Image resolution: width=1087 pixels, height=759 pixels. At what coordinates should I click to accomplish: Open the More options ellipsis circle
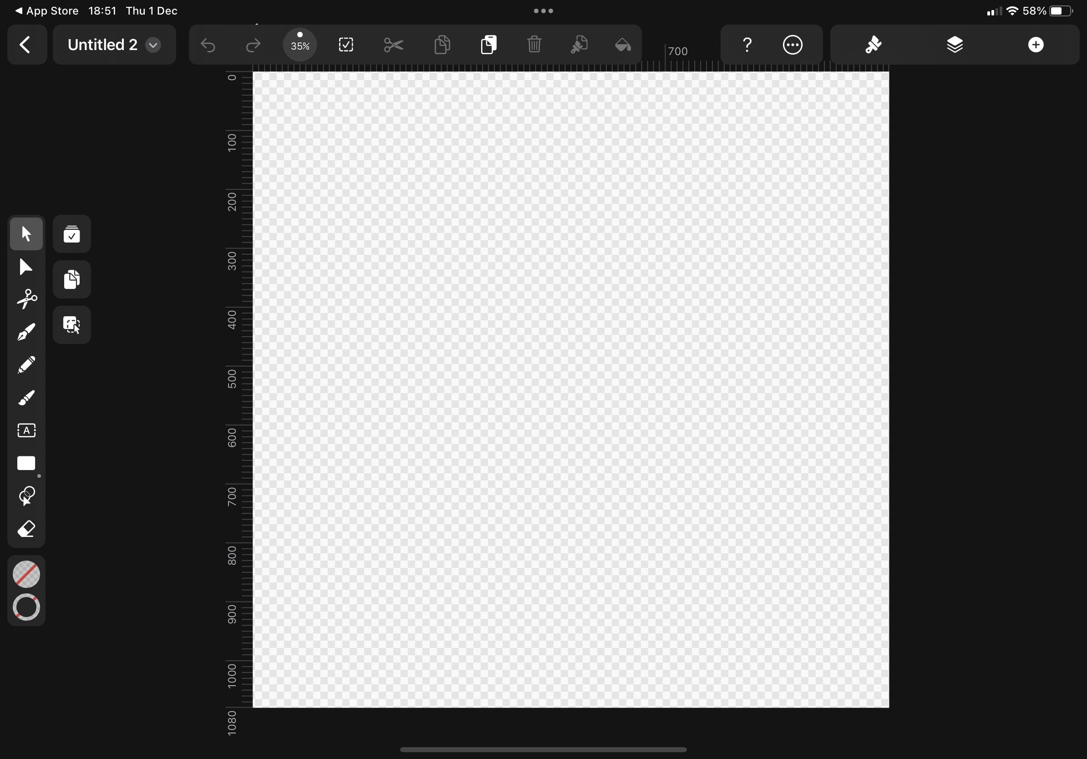pyautogui.click(x=792, y=45)
